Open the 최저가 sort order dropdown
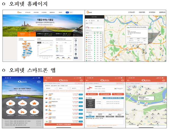 77,88
